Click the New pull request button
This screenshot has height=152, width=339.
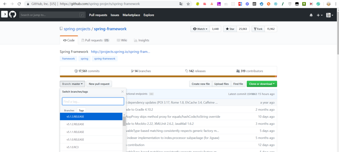pyautogui.click(x=99, y=84)
